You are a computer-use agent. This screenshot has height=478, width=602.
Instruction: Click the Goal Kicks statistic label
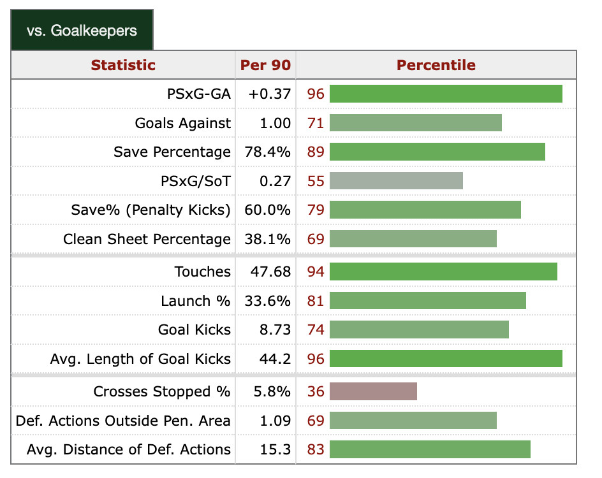pyautogui.click(x=195, y=330)
